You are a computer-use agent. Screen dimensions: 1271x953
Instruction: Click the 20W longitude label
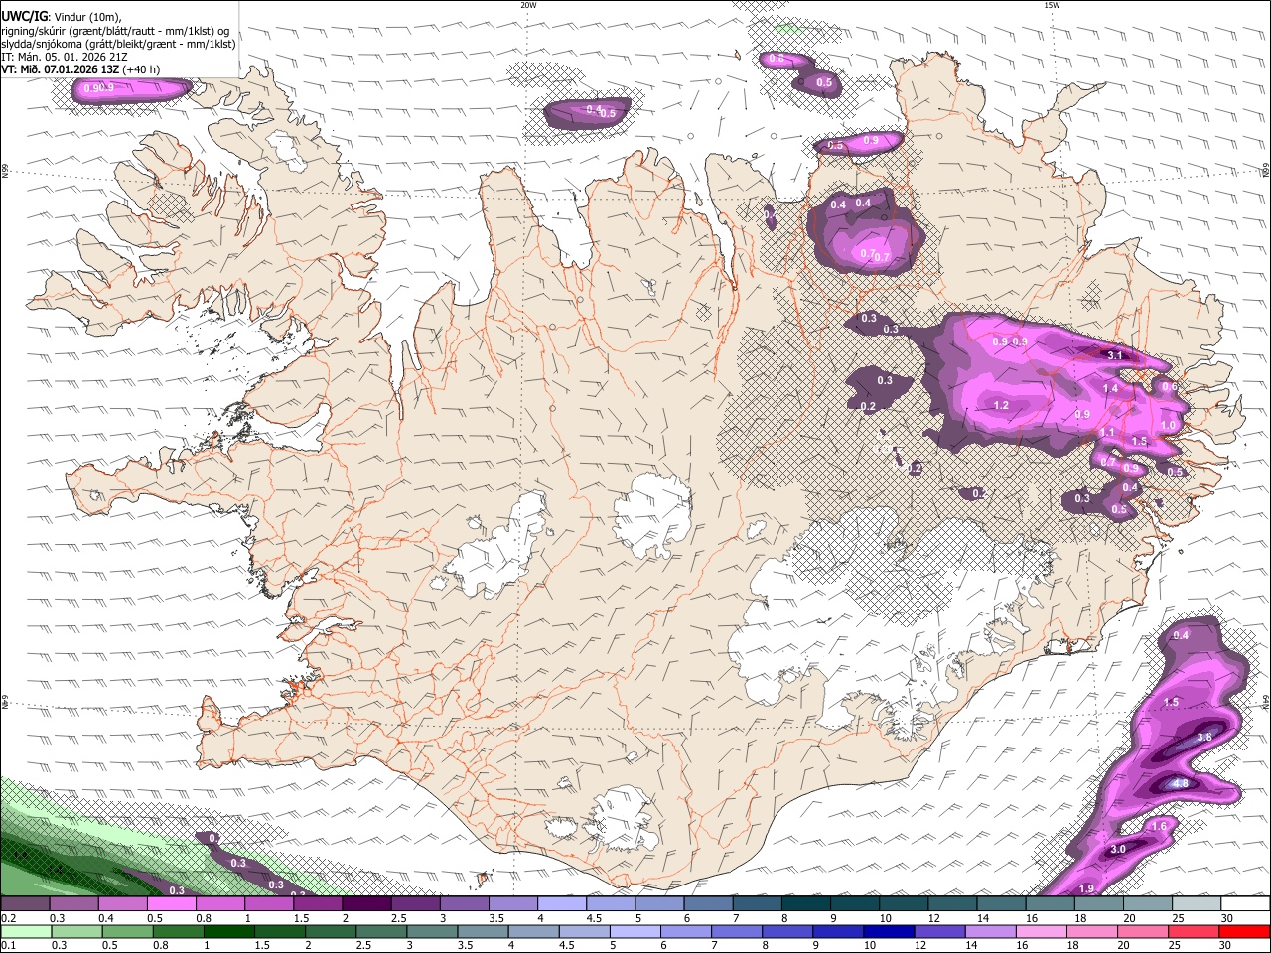tap(528, 5)
